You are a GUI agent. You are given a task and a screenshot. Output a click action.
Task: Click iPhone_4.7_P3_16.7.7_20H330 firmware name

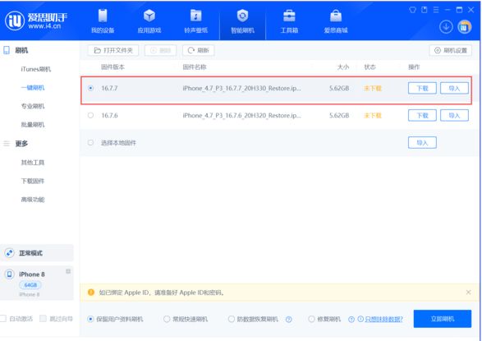(241, 88)
